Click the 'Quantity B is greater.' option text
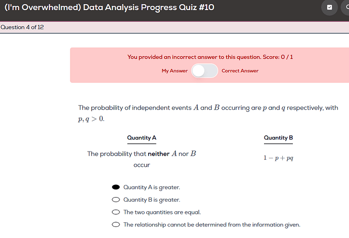Image resolution: width=349 pixels, height=238 pixels. 152,200
